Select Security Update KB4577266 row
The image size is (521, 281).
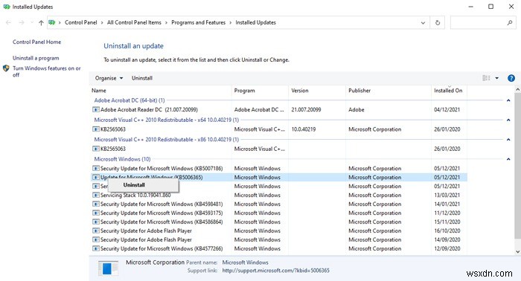(x=278, y=248)
